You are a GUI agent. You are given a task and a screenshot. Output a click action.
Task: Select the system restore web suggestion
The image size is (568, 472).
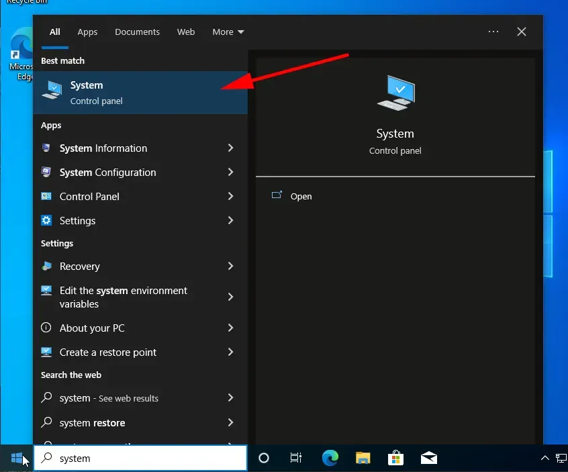pos(140,423)
